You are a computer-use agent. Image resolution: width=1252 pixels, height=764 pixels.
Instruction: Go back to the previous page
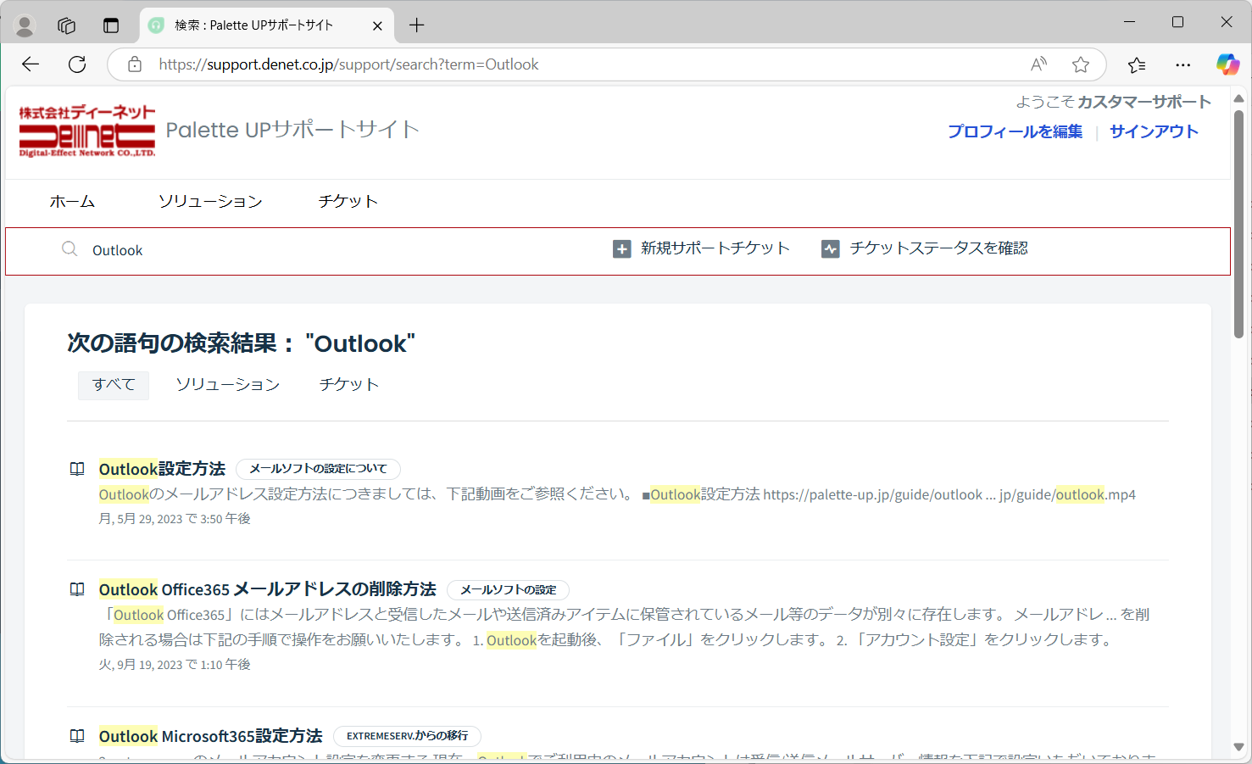pyautogui.click(x=31, y=64)
